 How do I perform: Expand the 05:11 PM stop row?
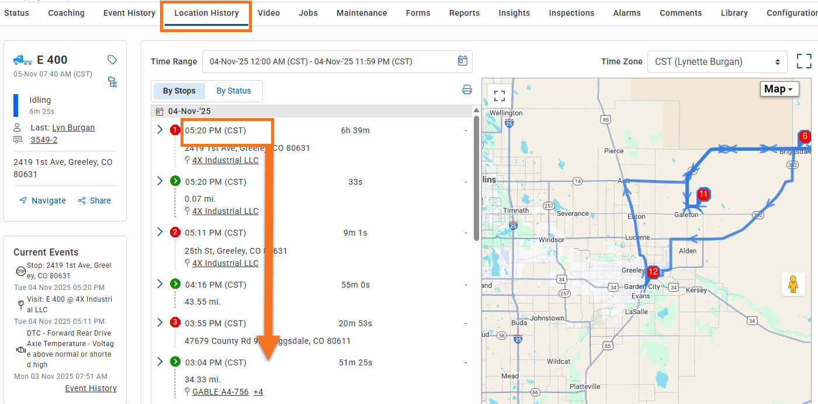coord(160,232)
